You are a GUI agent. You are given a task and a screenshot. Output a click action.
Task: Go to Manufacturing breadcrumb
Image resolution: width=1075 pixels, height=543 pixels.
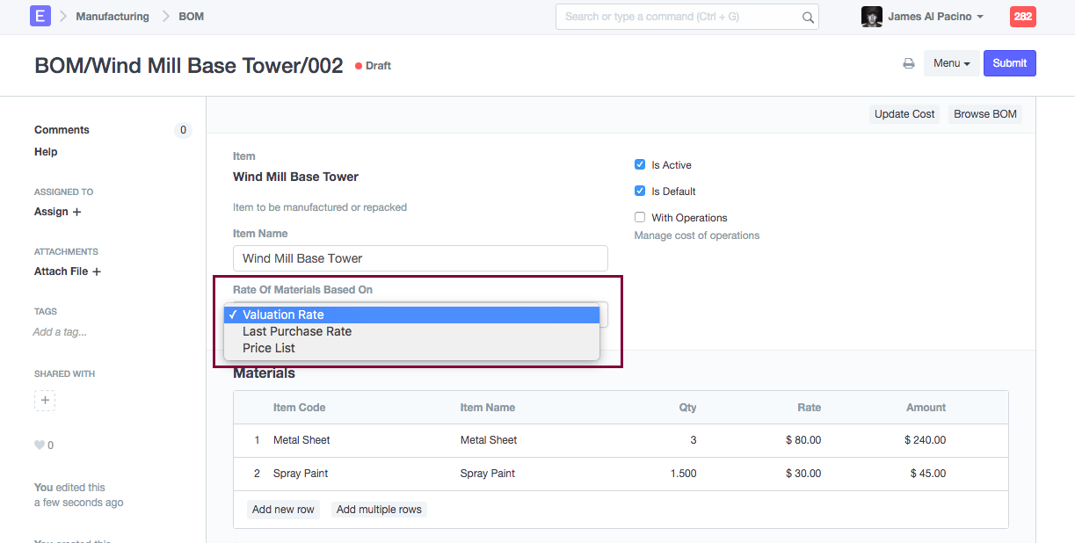113,17
